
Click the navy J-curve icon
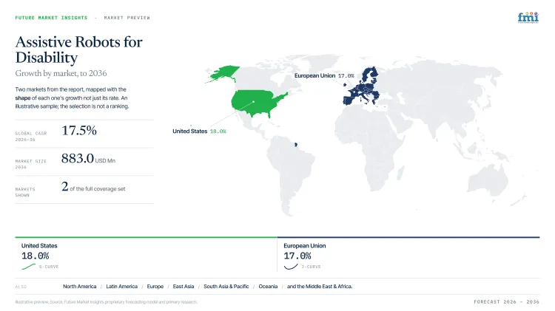(291, 267)
